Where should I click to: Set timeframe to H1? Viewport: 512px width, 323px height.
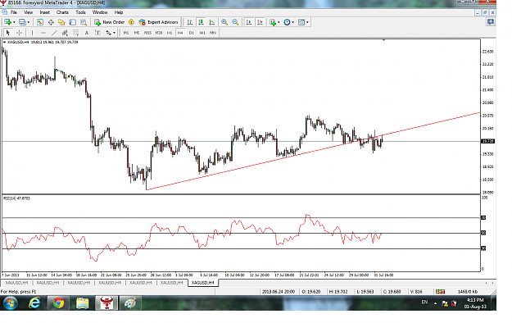(170, 33)
